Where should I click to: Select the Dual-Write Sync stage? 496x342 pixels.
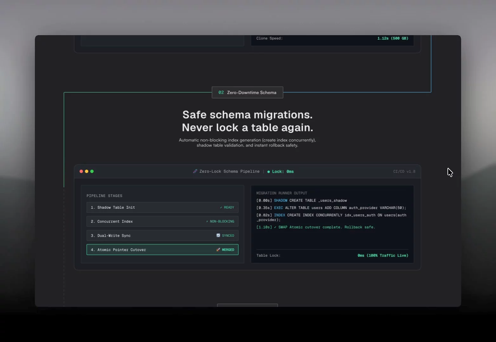(x=162, y=236)
